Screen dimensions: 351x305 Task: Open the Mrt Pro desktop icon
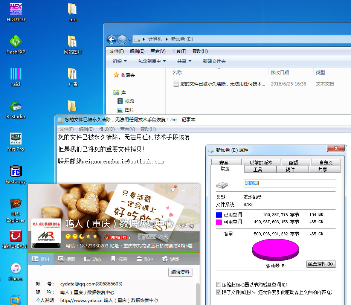tap(16, 139)
